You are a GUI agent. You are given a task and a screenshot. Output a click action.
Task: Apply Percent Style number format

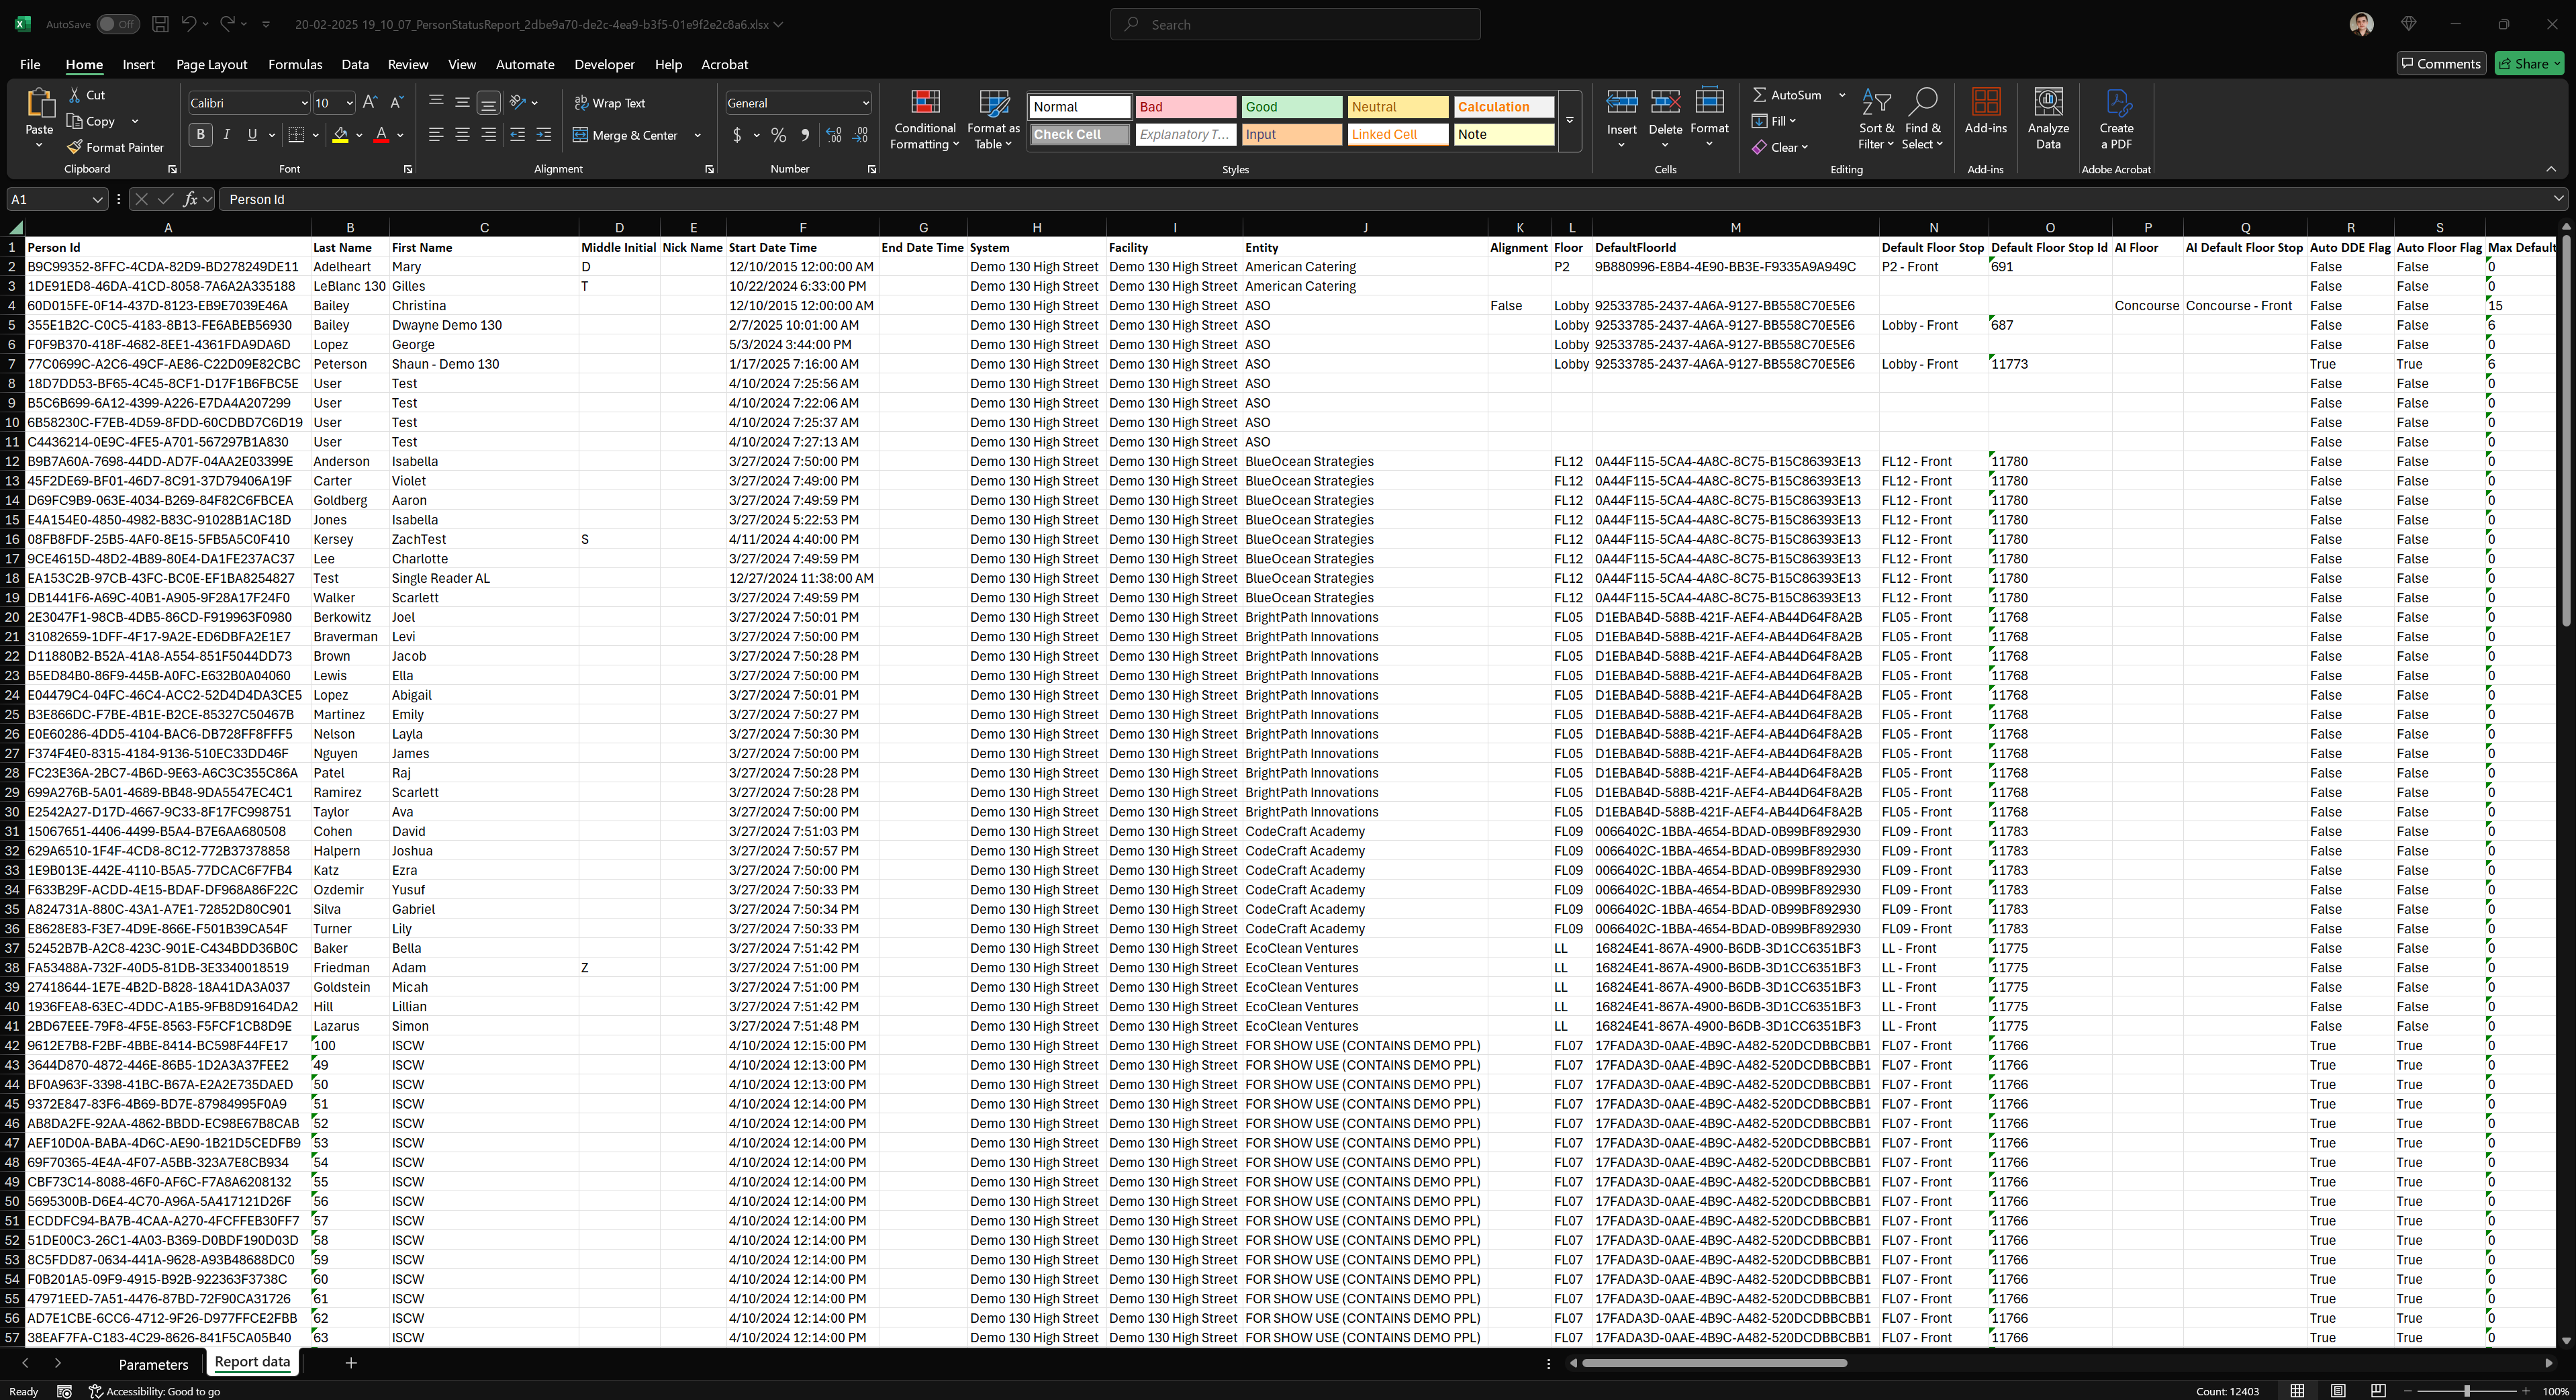click(778, 134)
